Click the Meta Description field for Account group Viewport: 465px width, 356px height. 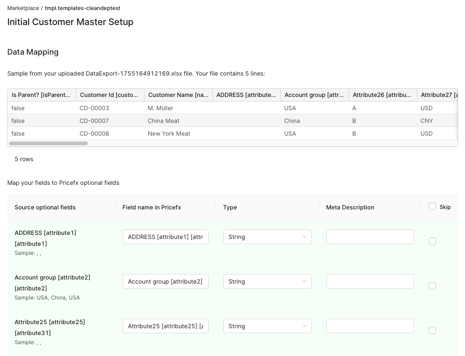click(x=370, y=281)
